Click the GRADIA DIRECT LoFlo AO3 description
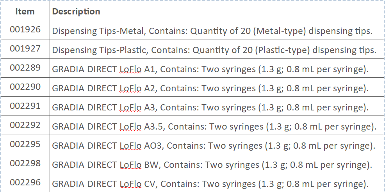Image resolution: width=385 pixels, height=192 pixels. tap(214, 146)
